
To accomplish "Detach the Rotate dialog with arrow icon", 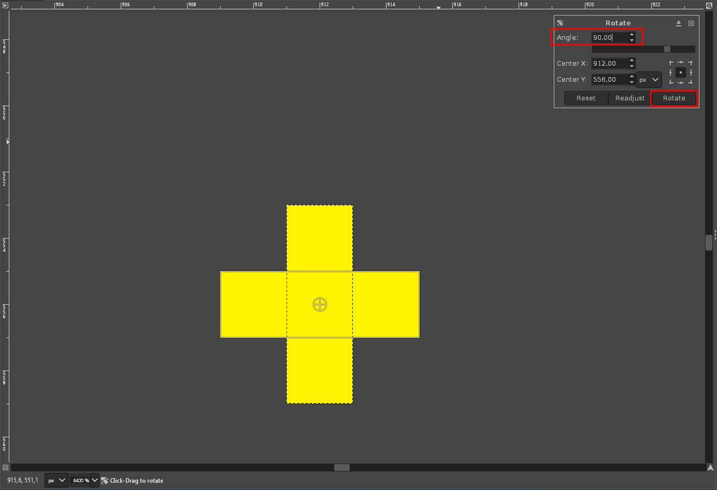I will click(x=679, y=23).
